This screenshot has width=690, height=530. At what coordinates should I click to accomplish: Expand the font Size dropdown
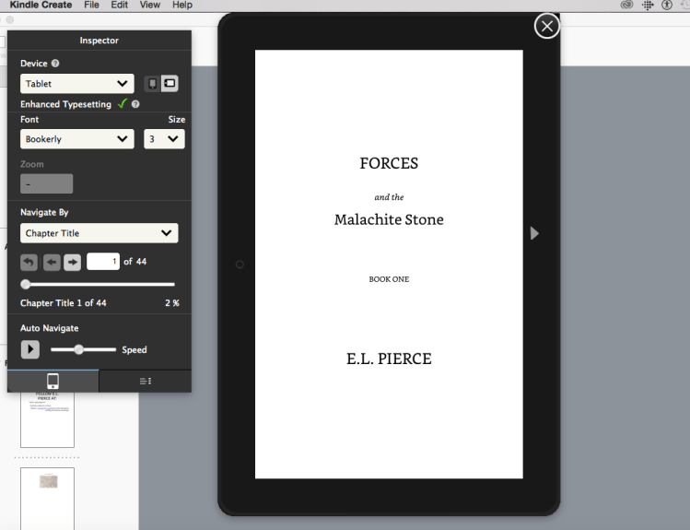click(164, 139)
